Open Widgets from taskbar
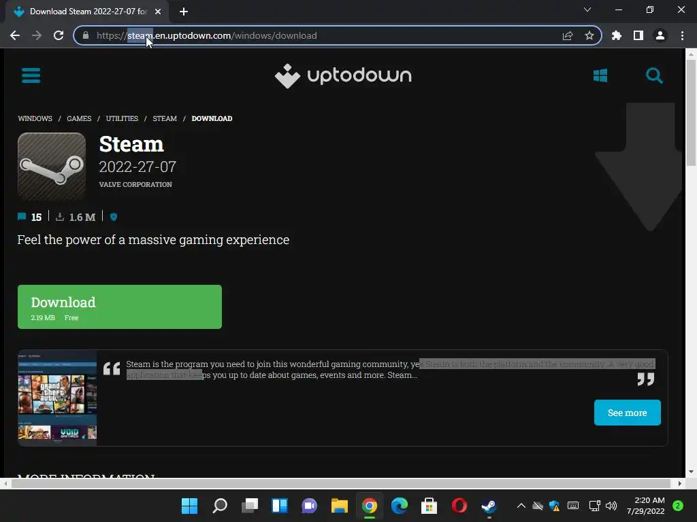 pyautogui.click(x=280, y=506)
